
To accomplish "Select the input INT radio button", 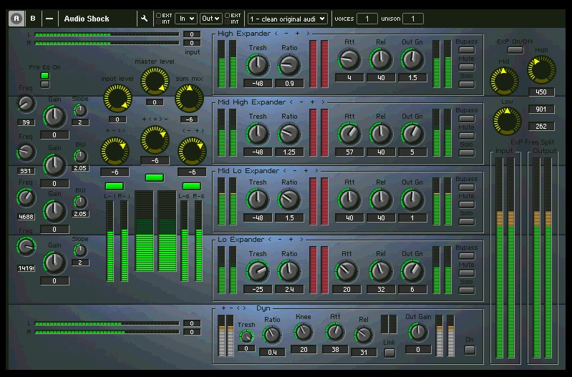I will [x=159, y=22].
